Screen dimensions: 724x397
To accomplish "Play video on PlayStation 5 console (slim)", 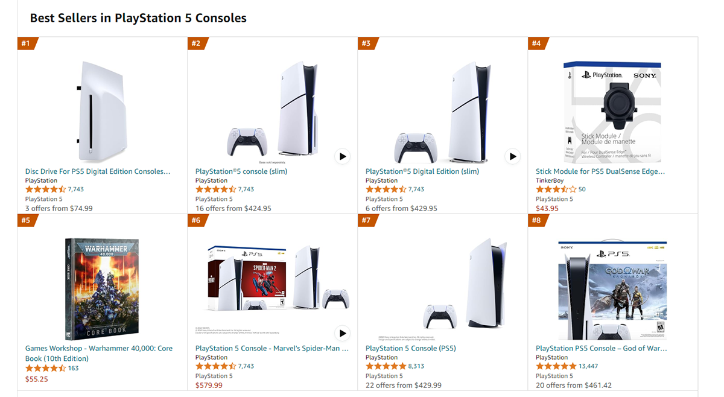I will [x=342, y=157].
